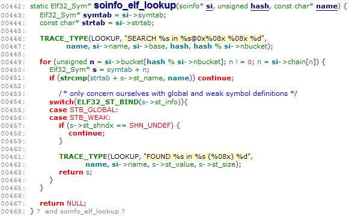Click ELF32_ST_BIND macro

click(108, 102)
